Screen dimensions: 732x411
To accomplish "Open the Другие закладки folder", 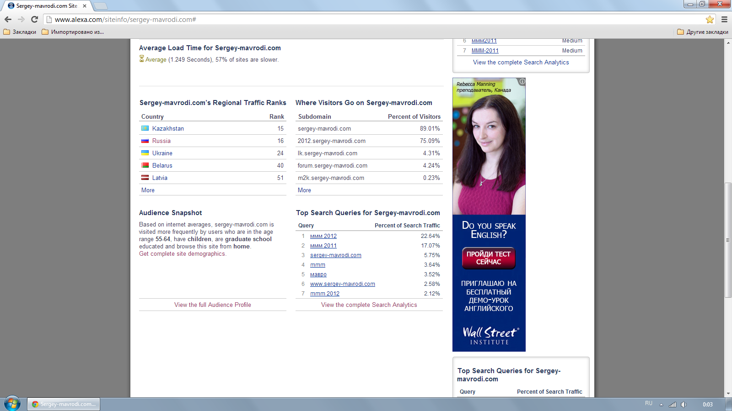I will pos(702,32).
